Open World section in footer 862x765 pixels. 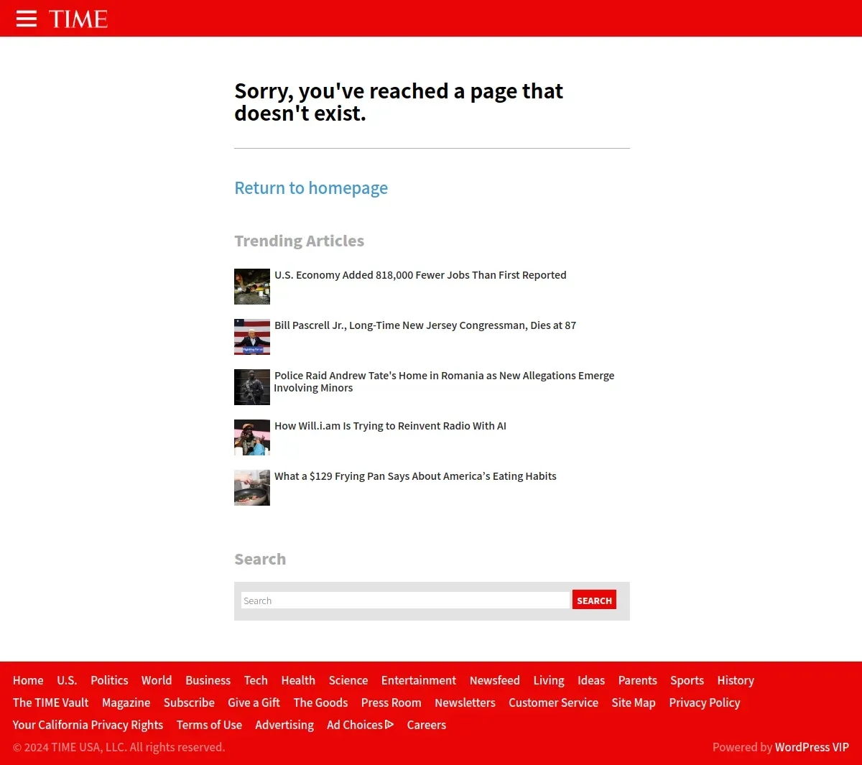point(157,680)
